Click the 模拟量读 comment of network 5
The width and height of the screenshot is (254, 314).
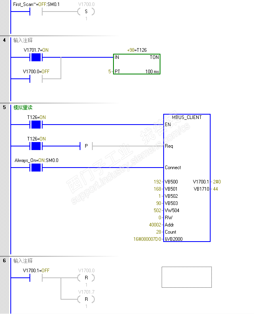click(23, 107)
